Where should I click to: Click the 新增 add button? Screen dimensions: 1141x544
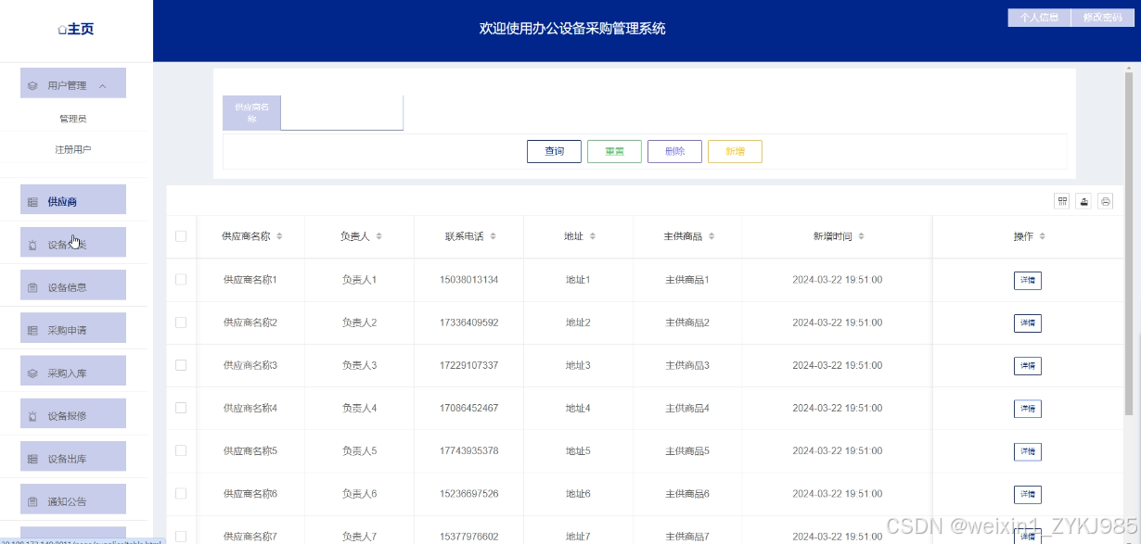(735, 151)
